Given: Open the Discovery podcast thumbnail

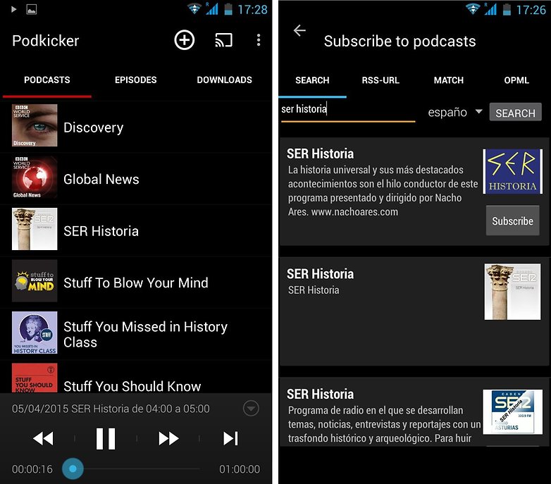Looking at the screenshot, I should point(35,125).
